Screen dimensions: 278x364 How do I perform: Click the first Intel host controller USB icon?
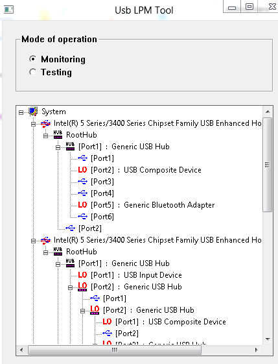(45, 123)
